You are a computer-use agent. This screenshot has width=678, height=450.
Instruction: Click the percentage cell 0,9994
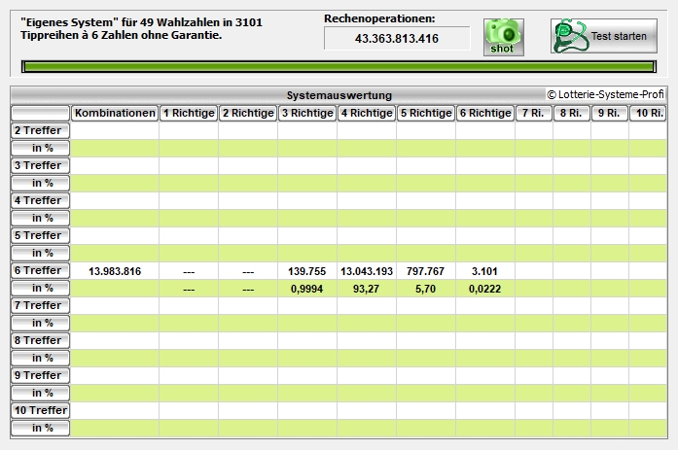click(x=307, y=289)
